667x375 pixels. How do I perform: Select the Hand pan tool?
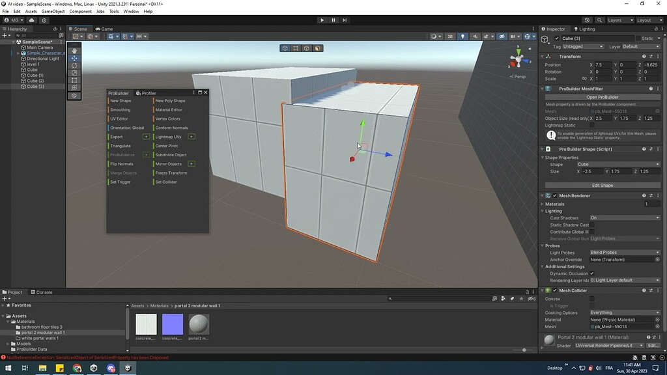(74, 52)
